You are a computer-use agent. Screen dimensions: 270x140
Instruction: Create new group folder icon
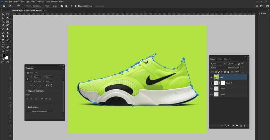pyautogui.click(x=237, y=125)
